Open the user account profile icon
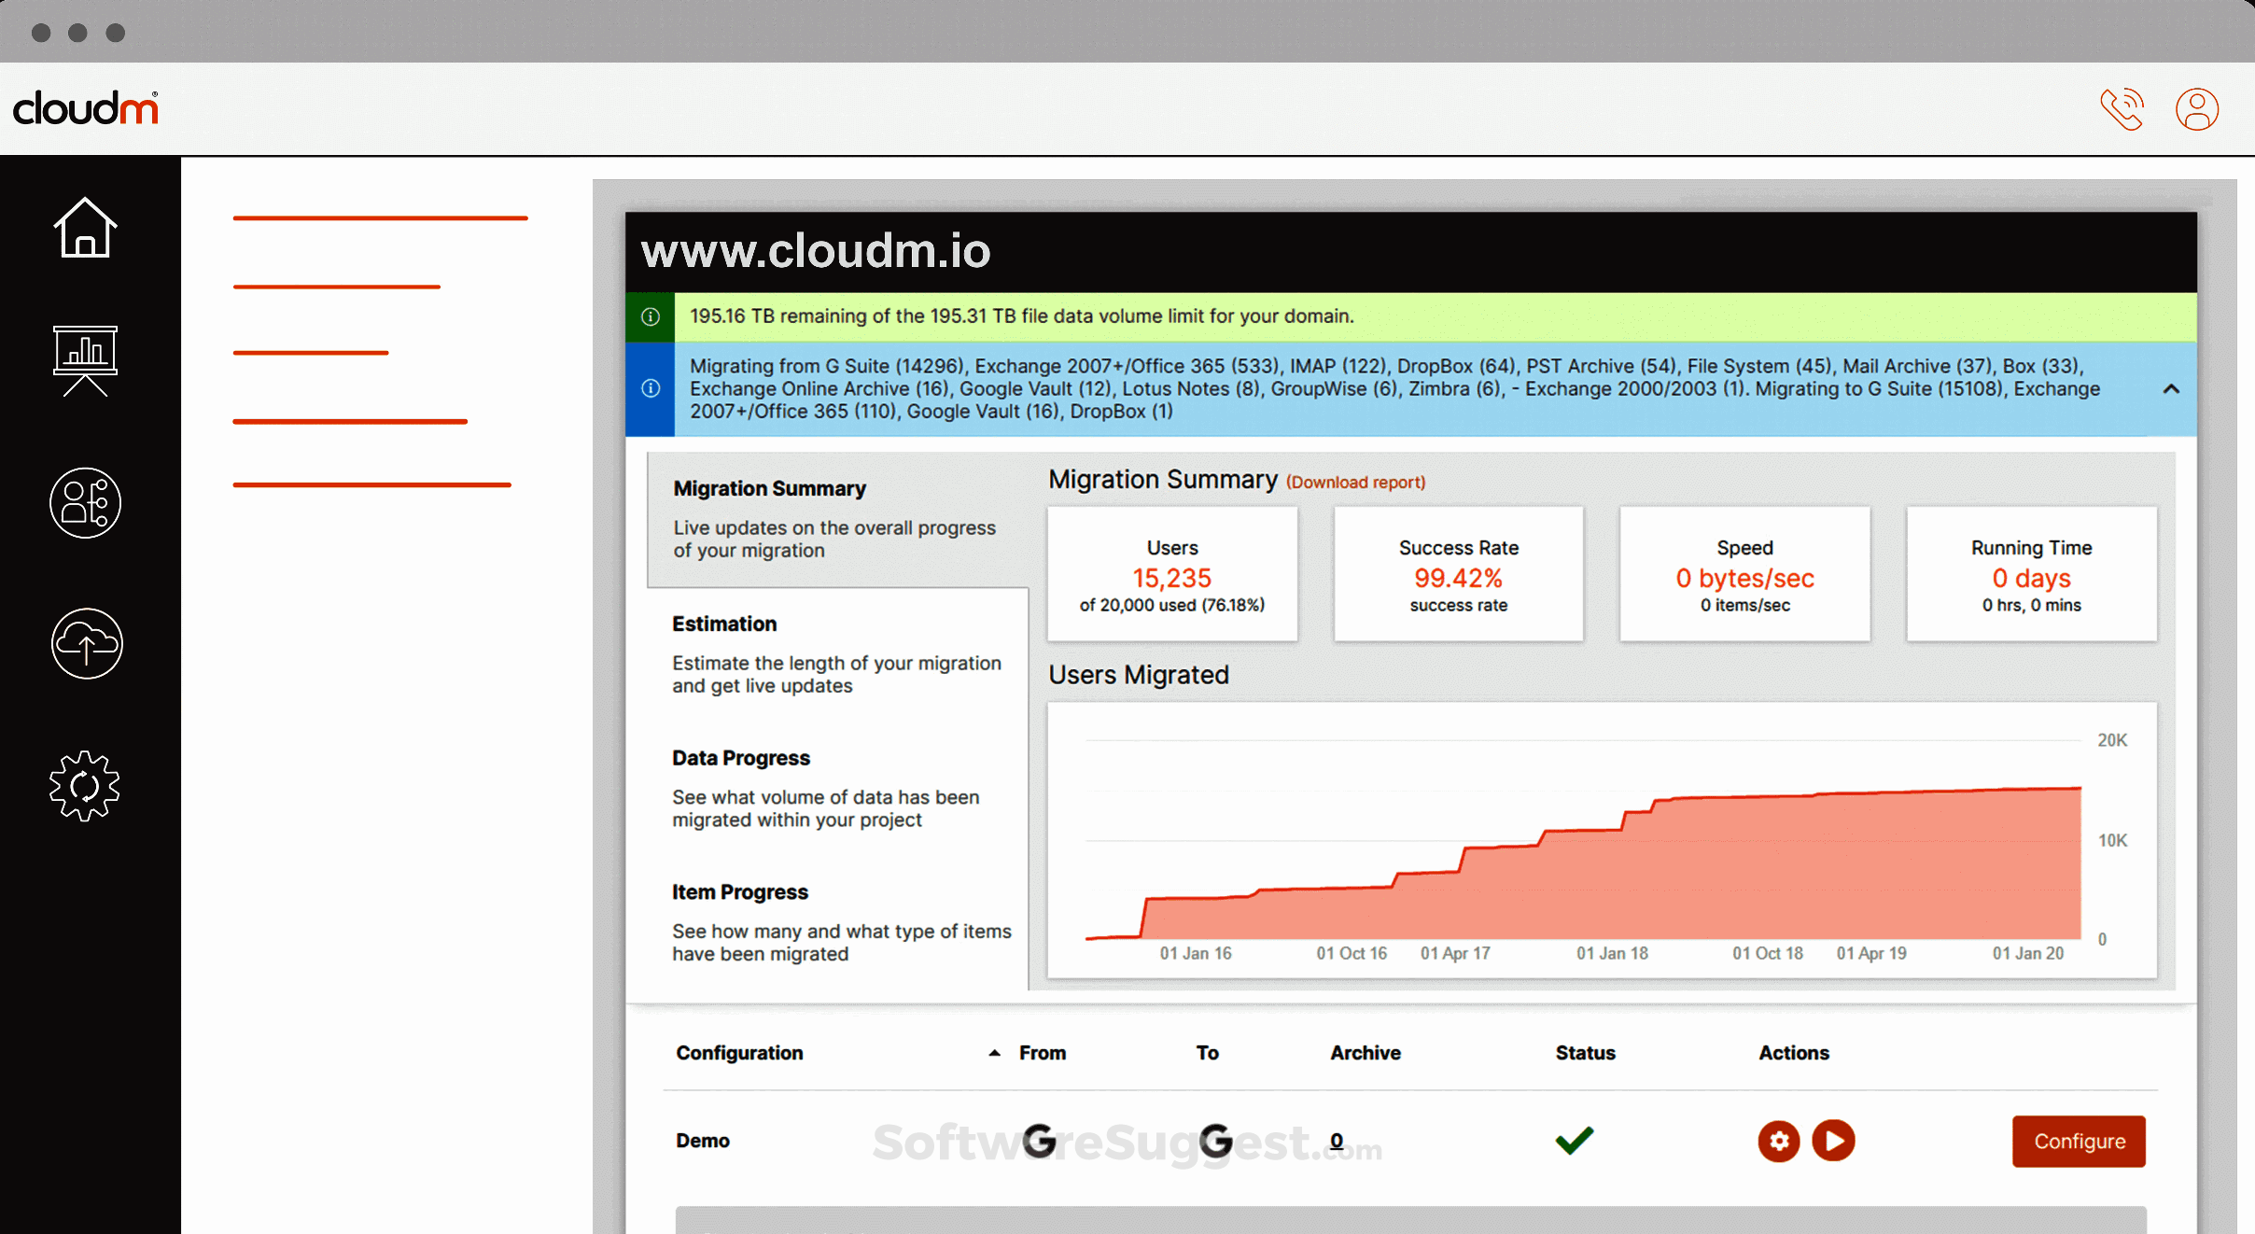This screenshot has width=2255, height=1234. point(2196,108)
